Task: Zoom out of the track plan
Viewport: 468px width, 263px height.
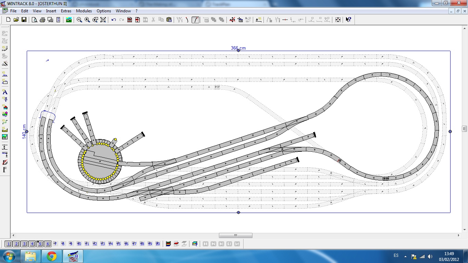Action: 79,20
